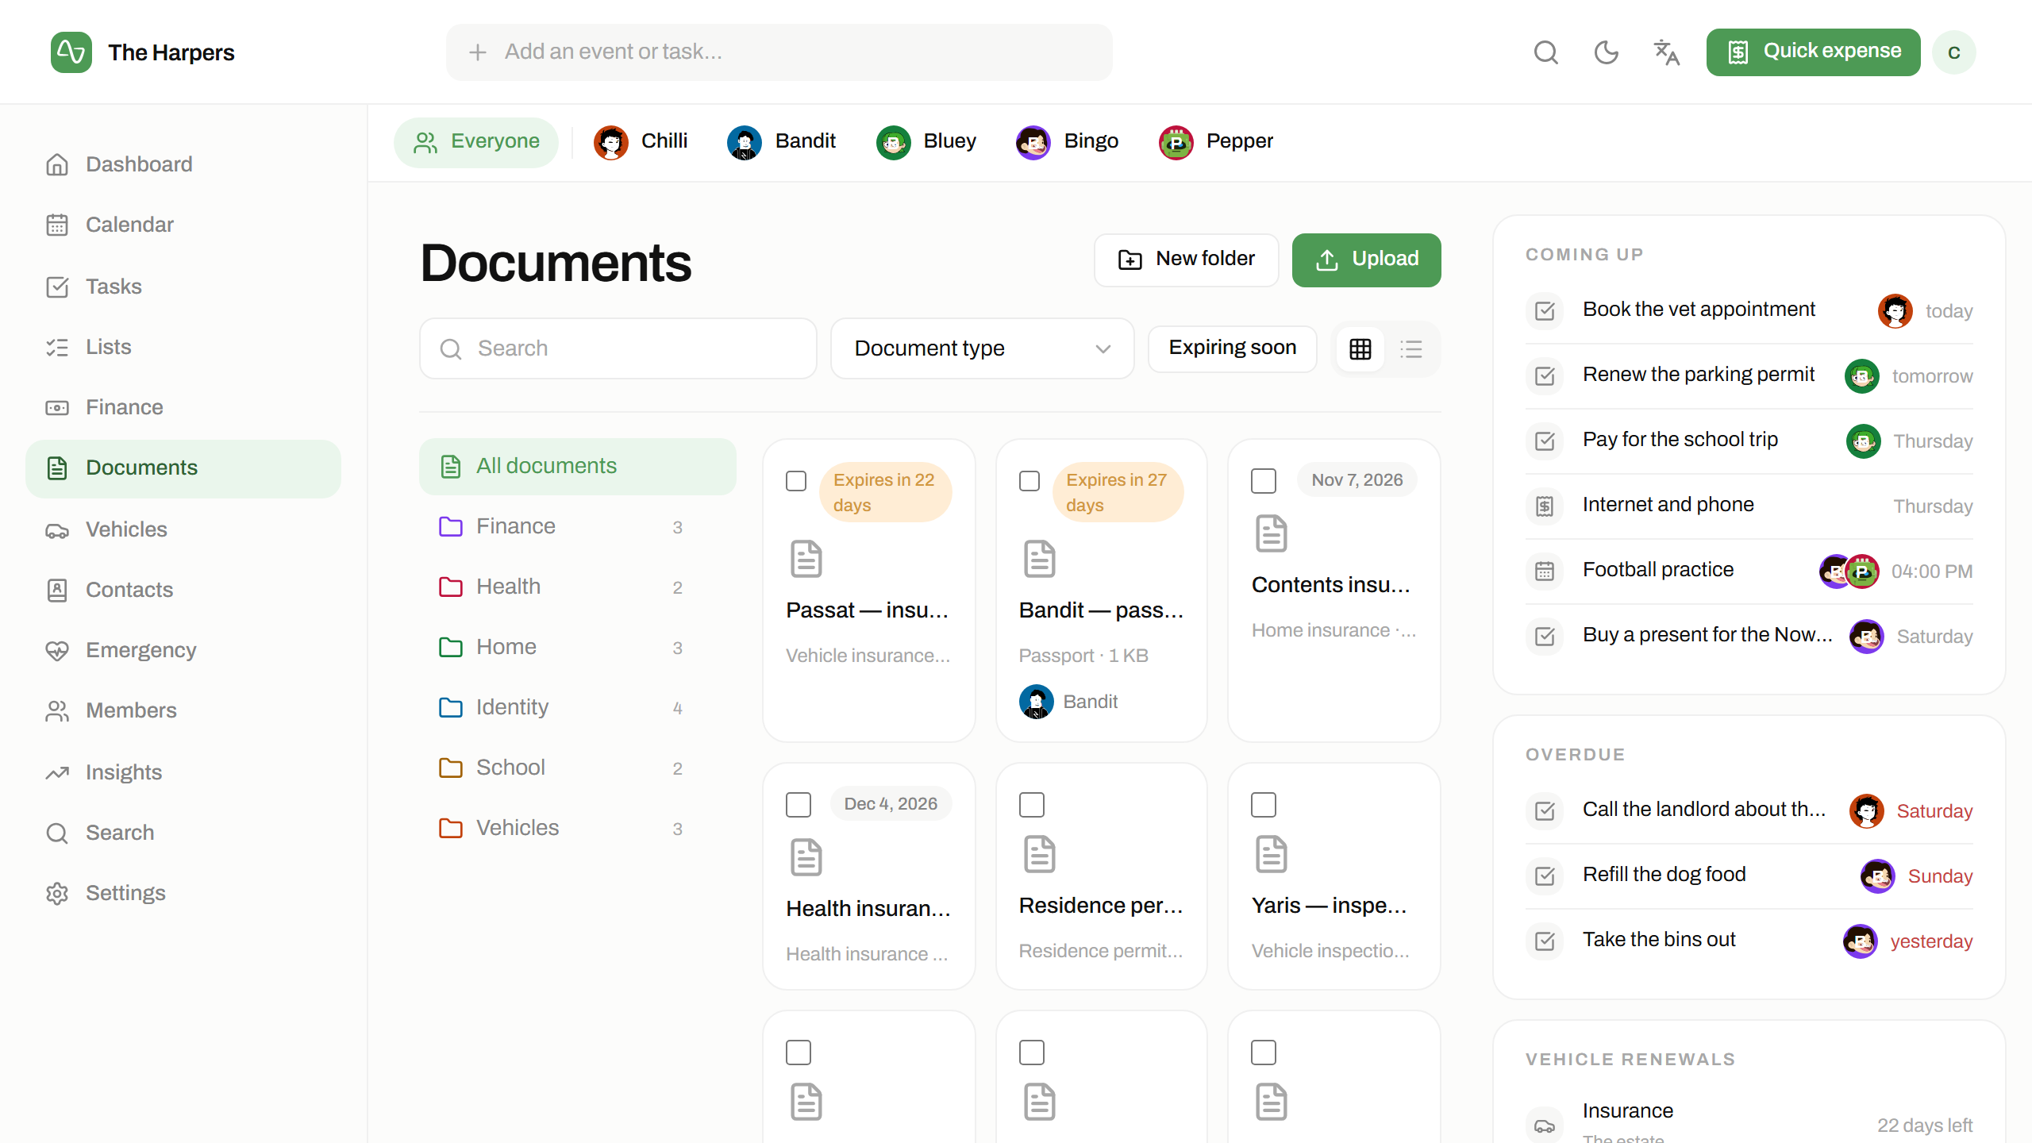Click the Internet and phone bill icon
The height and width of the screenshot is (1143, 2032).
tap(1545, 506)
